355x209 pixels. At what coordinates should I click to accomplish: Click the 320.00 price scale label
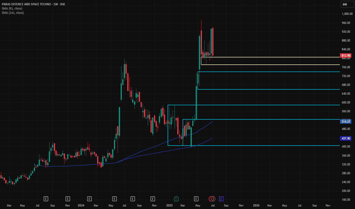click(x=346, y=164)
